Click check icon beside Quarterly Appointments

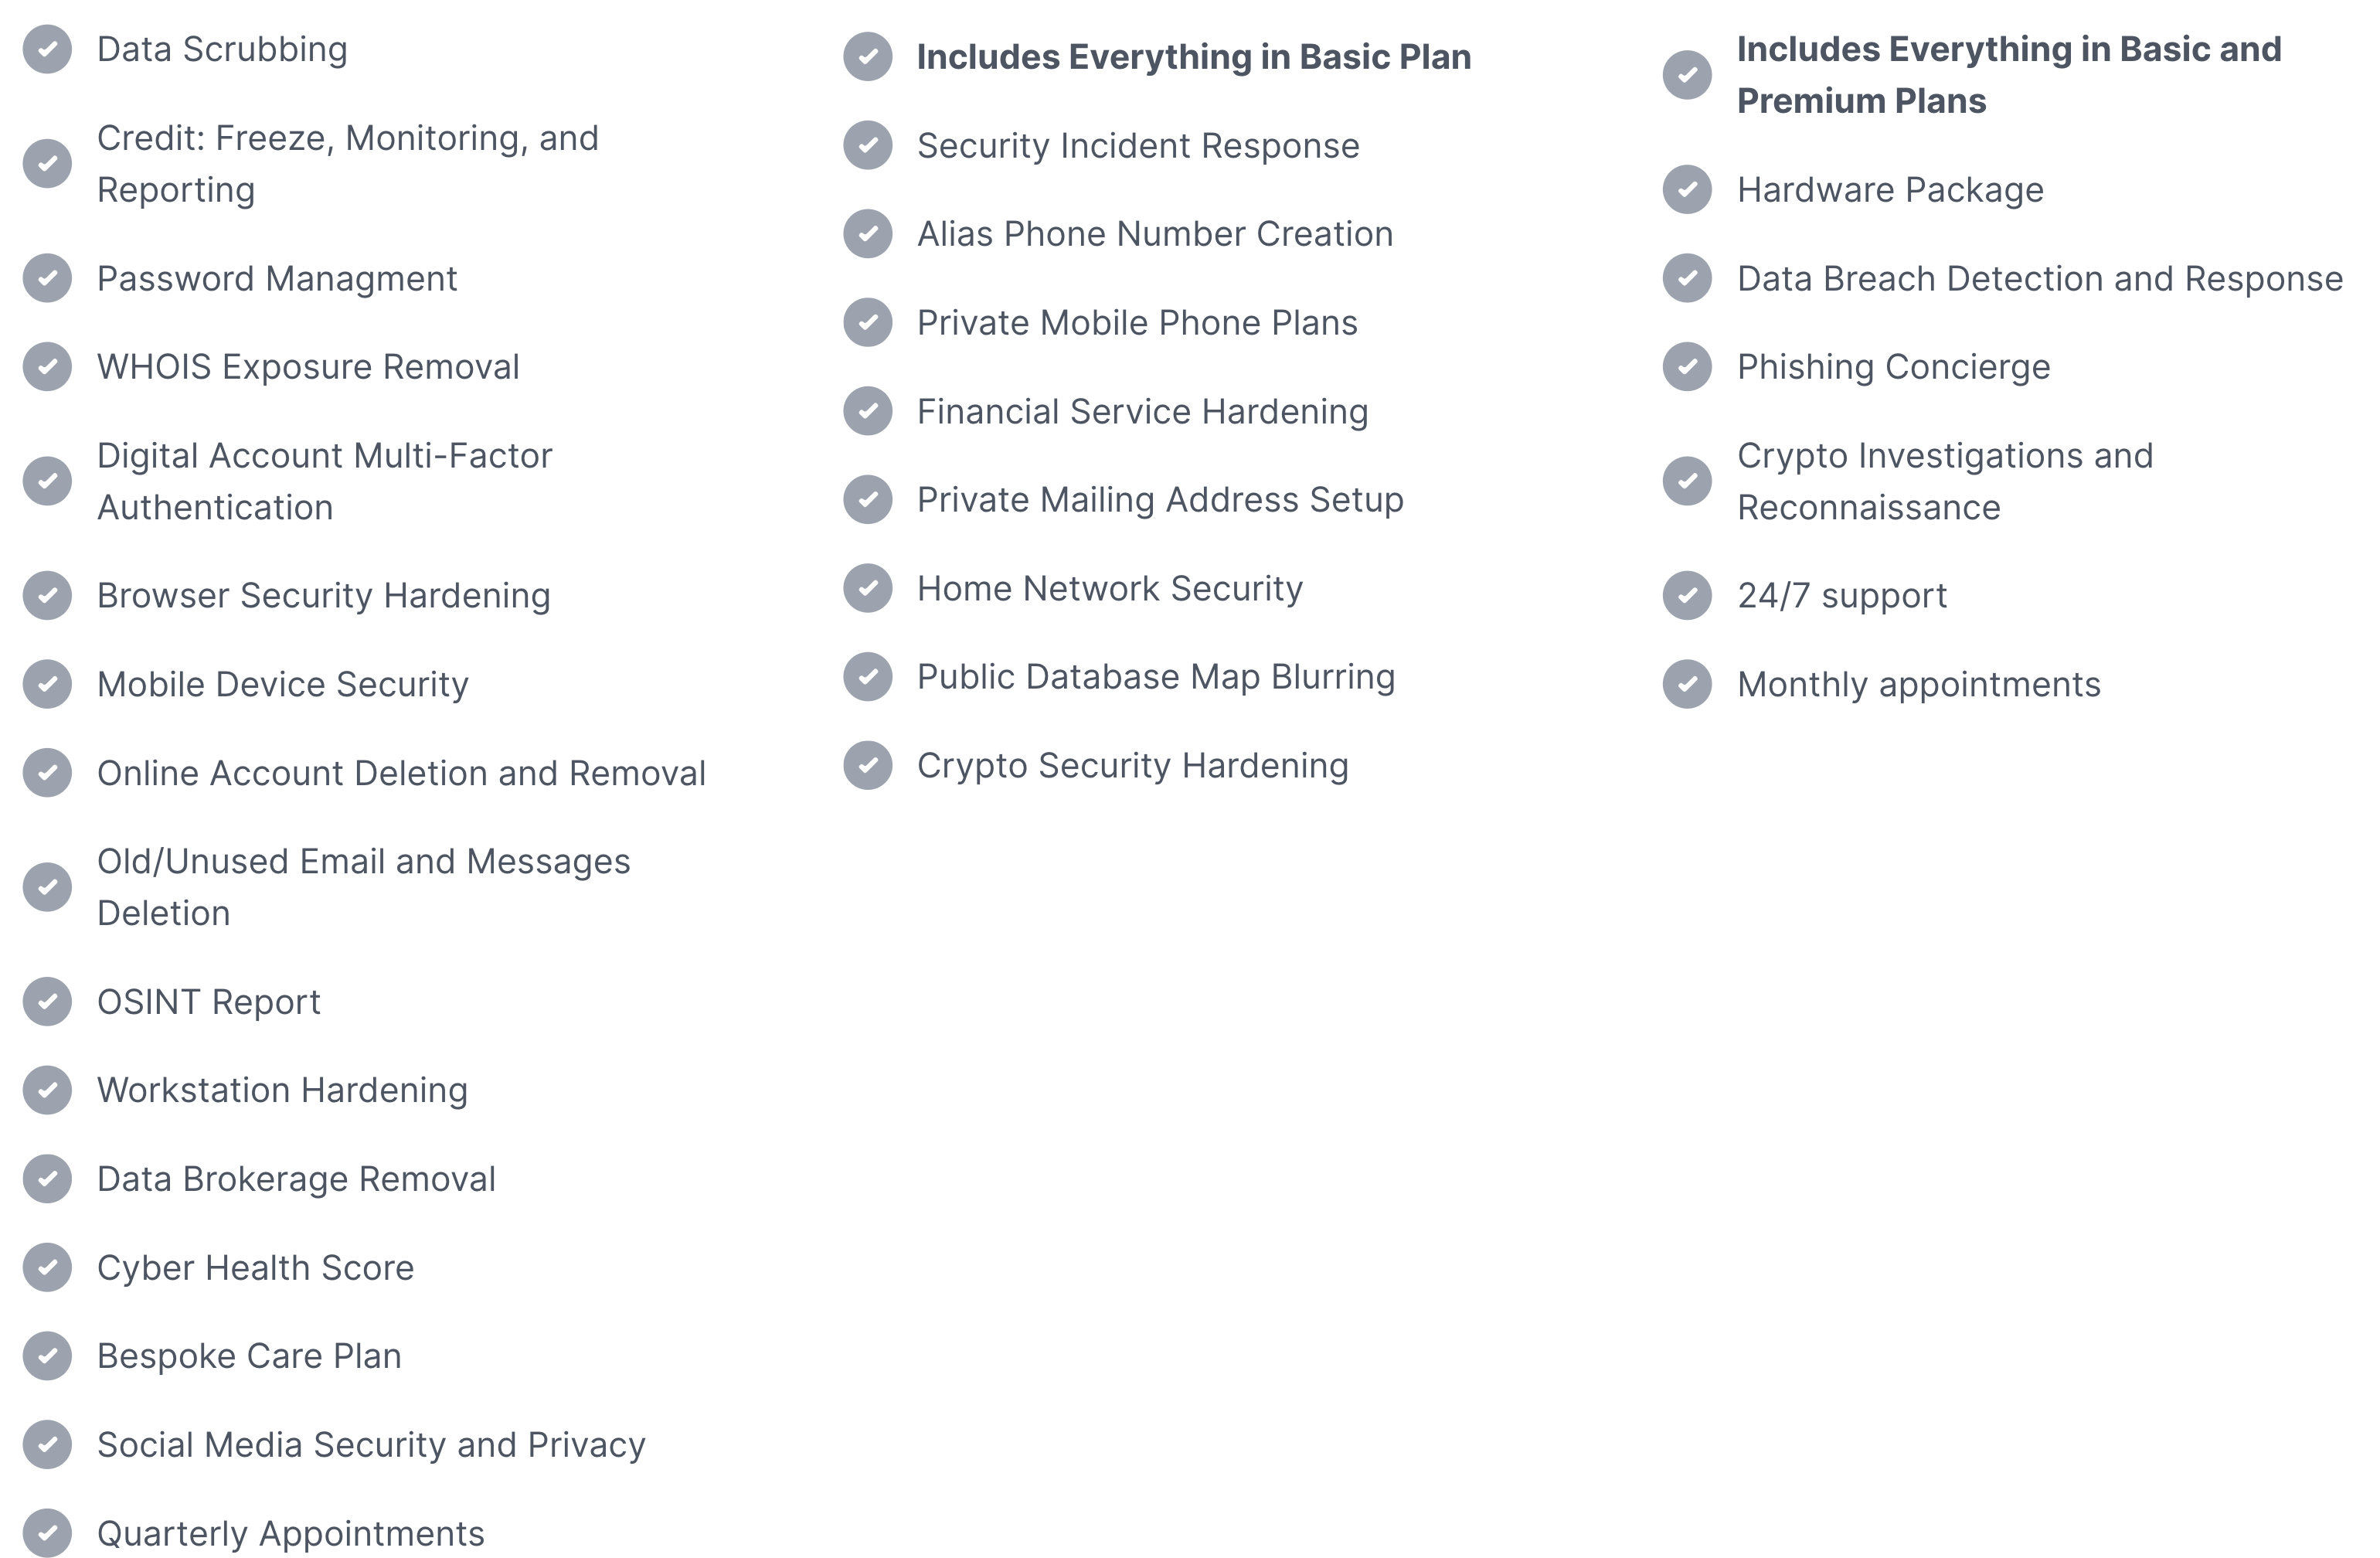(x=48, y=1533)
